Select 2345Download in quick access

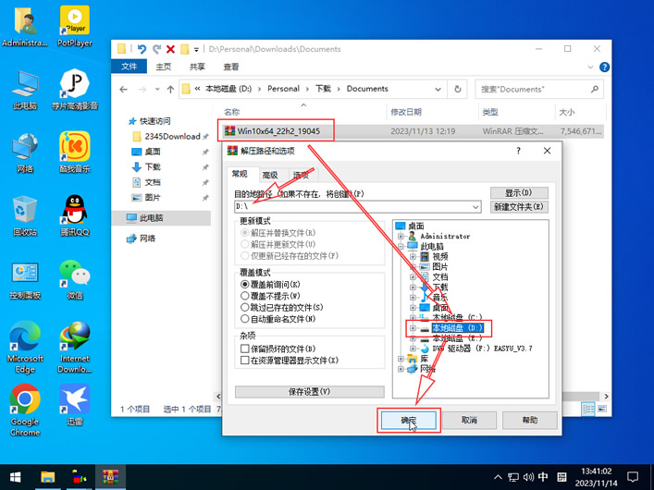[x=172, y=136]
